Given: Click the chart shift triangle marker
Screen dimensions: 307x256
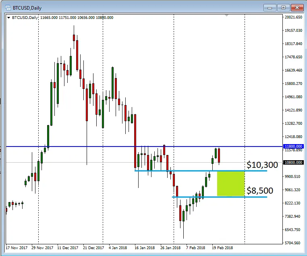Looking at the screenshot, I should point(226,15).
